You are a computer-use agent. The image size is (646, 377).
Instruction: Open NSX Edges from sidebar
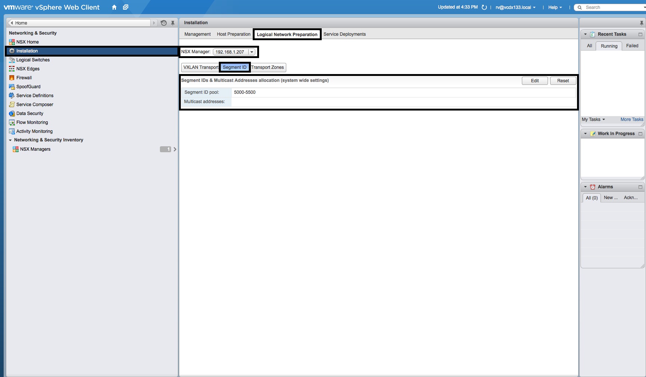coord(28,69)
